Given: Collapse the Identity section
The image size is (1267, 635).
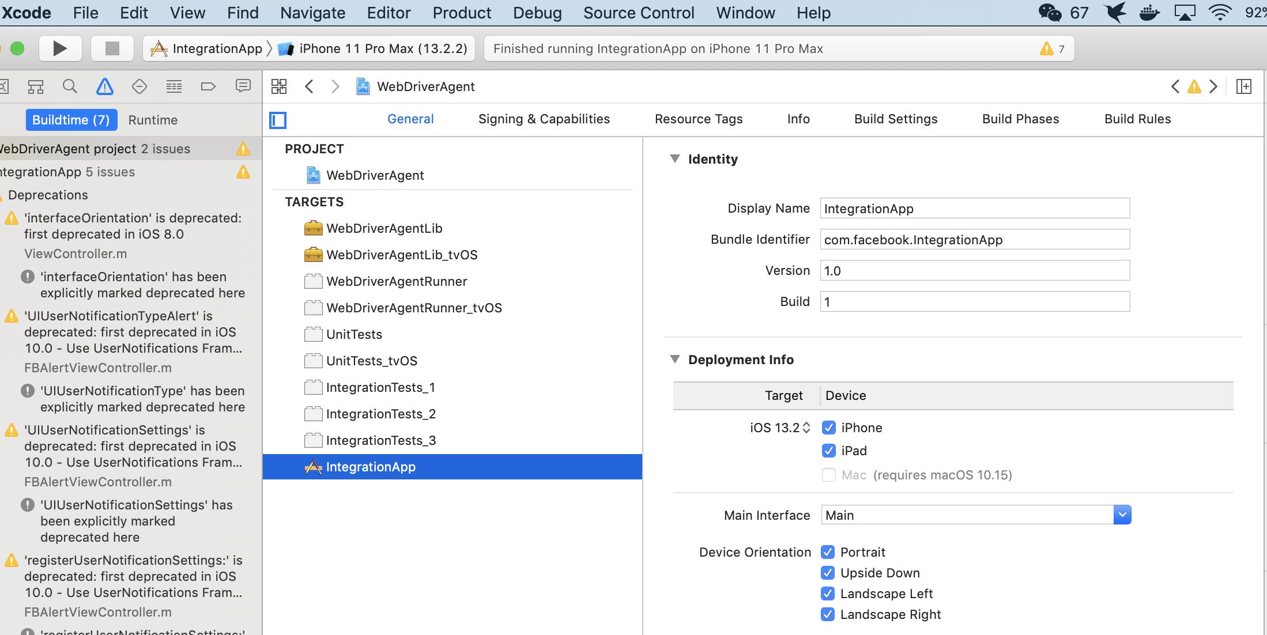Looking at the screenshot, I should pyautogui.click(x=675, y=158).
